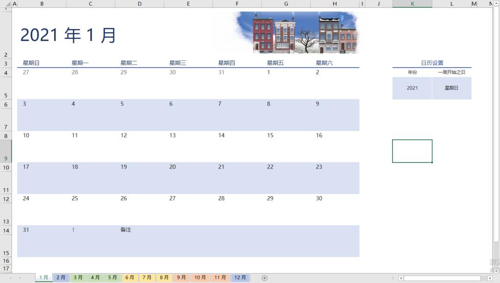Click the select-all corner triangle

point(8,4)
